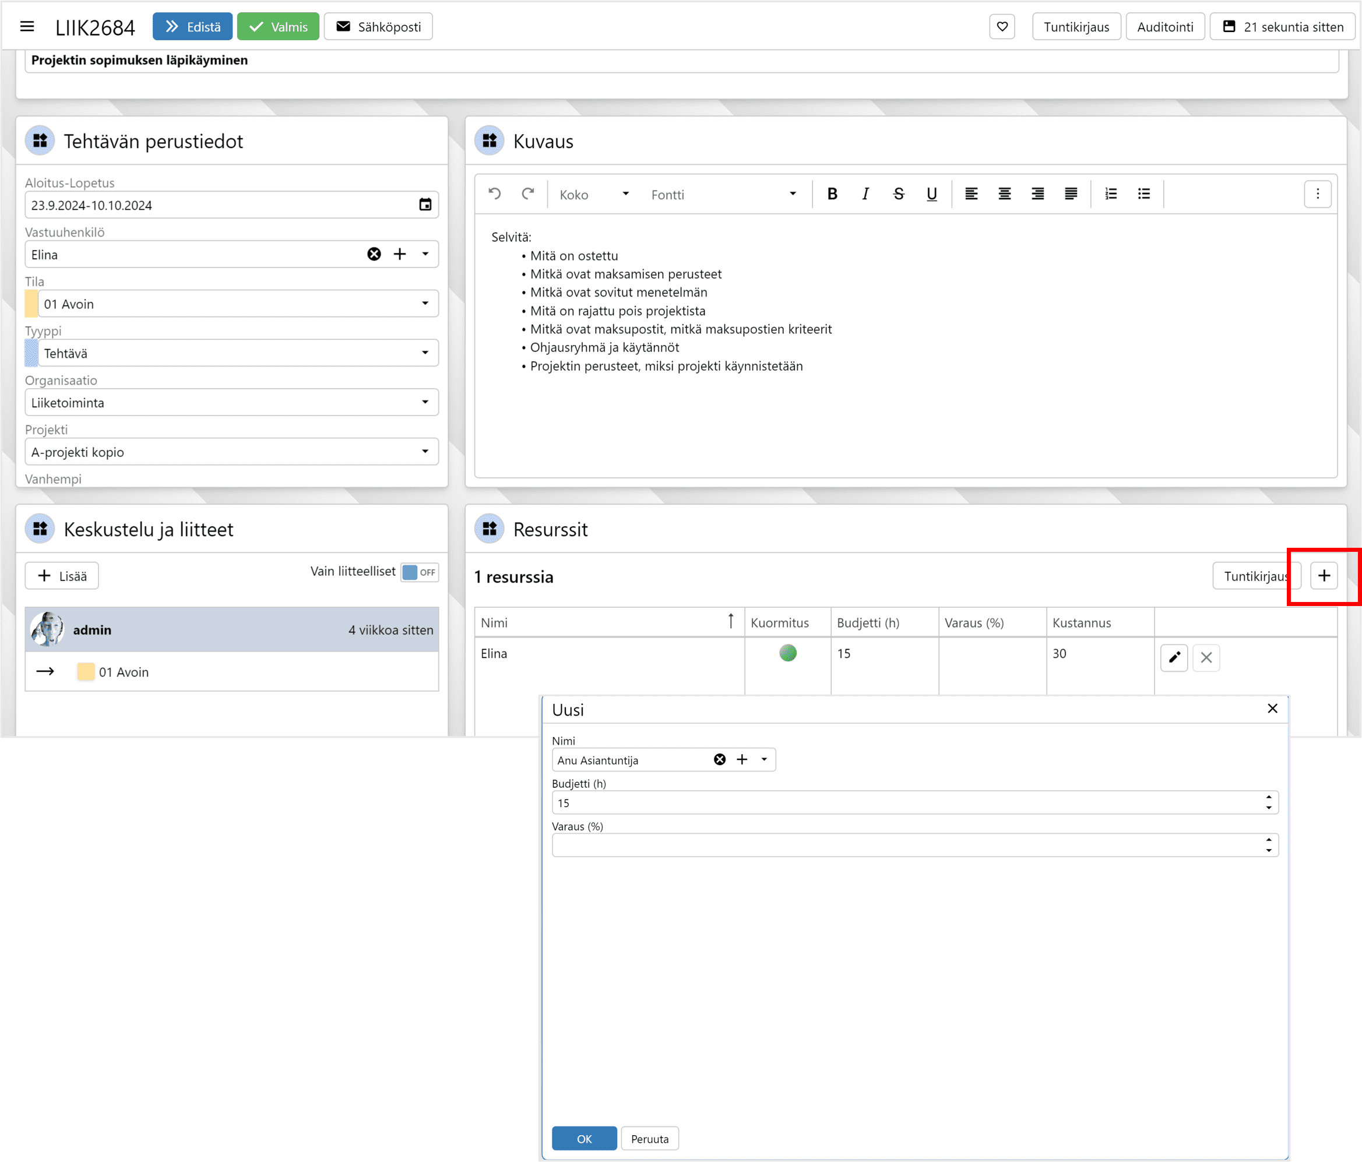Open calendar picker for Aloitus-Lopetus

coord(425,205)
